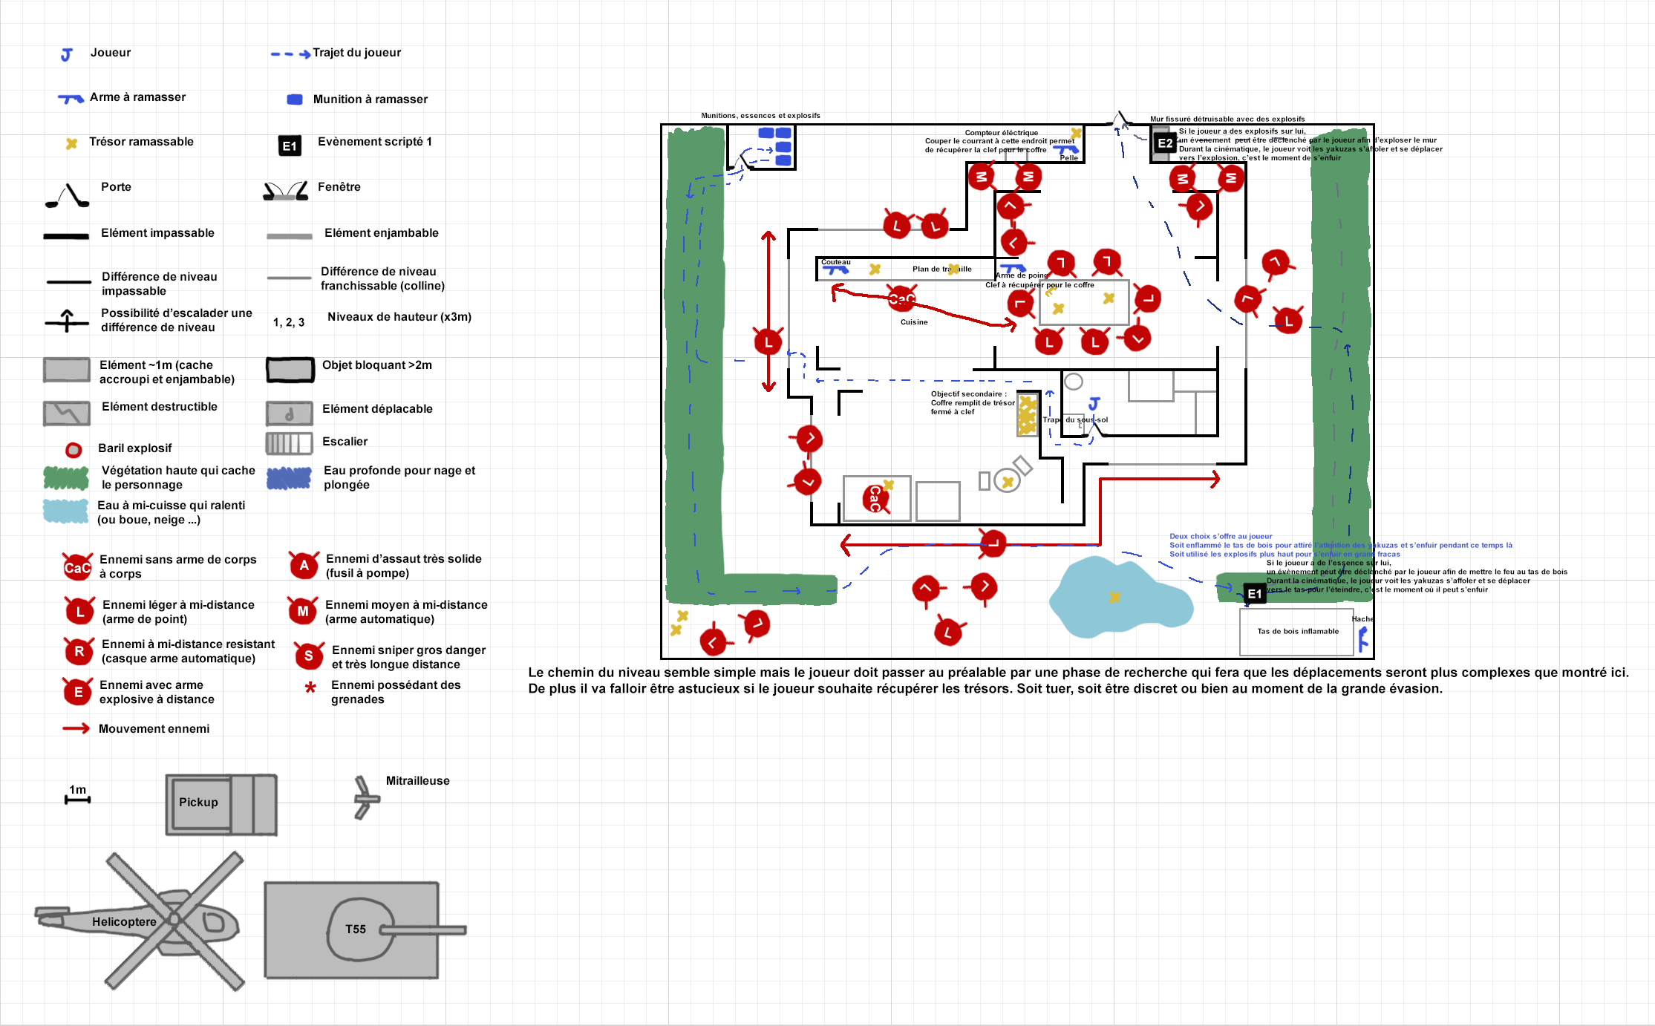The image size is (1655, 1026).
Task: Click "Mur fissuré détruisable avec des explosifs" text
Action: [x=1227, y=119]
